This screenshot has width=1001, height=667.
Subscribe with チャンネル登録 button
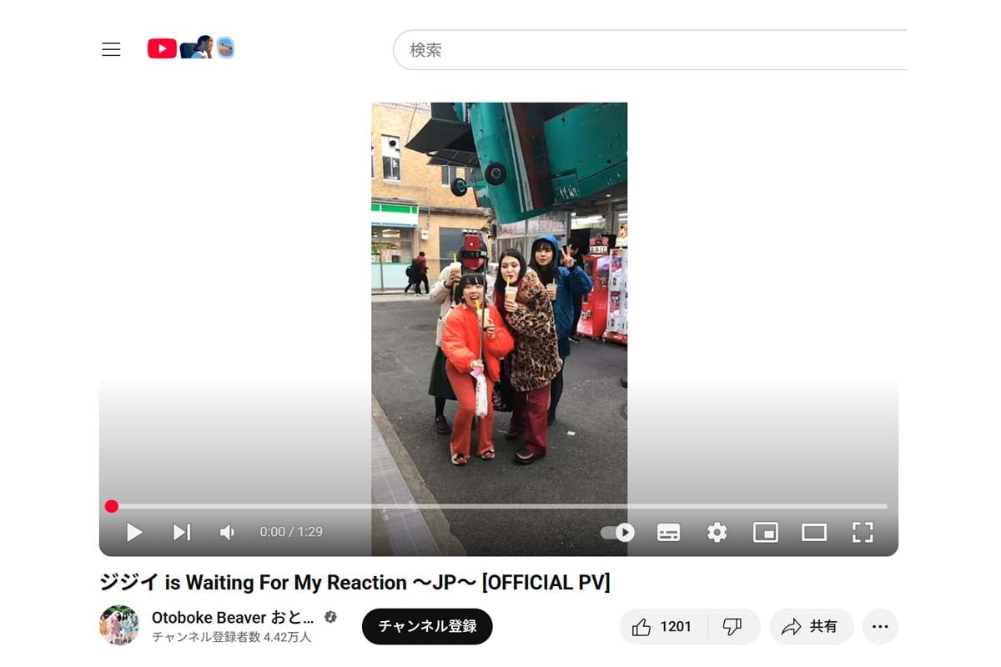tap(427, 626)
